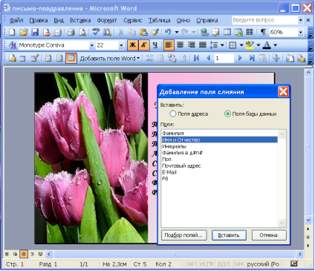
Task: Click the show paragraph marks icon
Action: (x=264, y=32)
